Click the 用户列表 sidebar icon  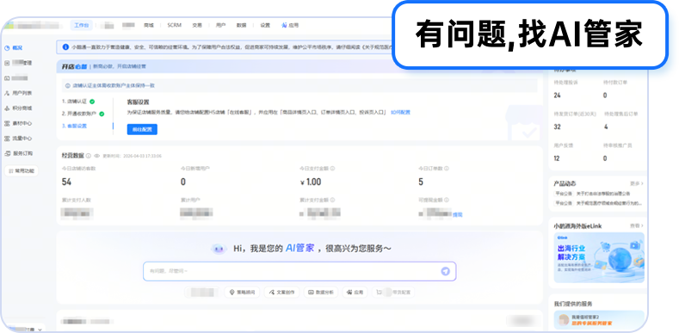point(7,93)
